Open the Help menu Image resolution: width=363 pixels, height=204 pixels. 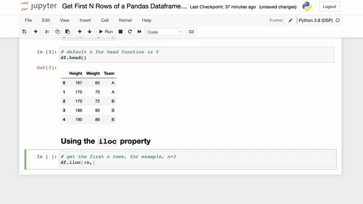(146, 20)
